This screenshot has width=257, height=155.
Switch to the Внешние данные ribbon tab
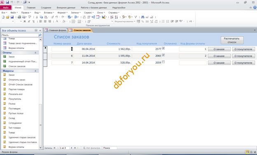(x=66, y=8)
